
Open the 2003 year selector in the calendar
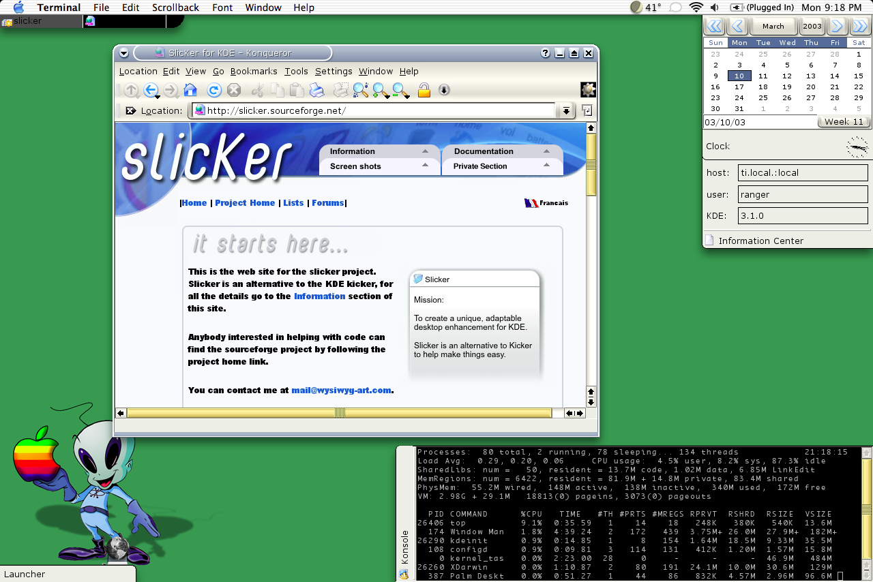812,27
